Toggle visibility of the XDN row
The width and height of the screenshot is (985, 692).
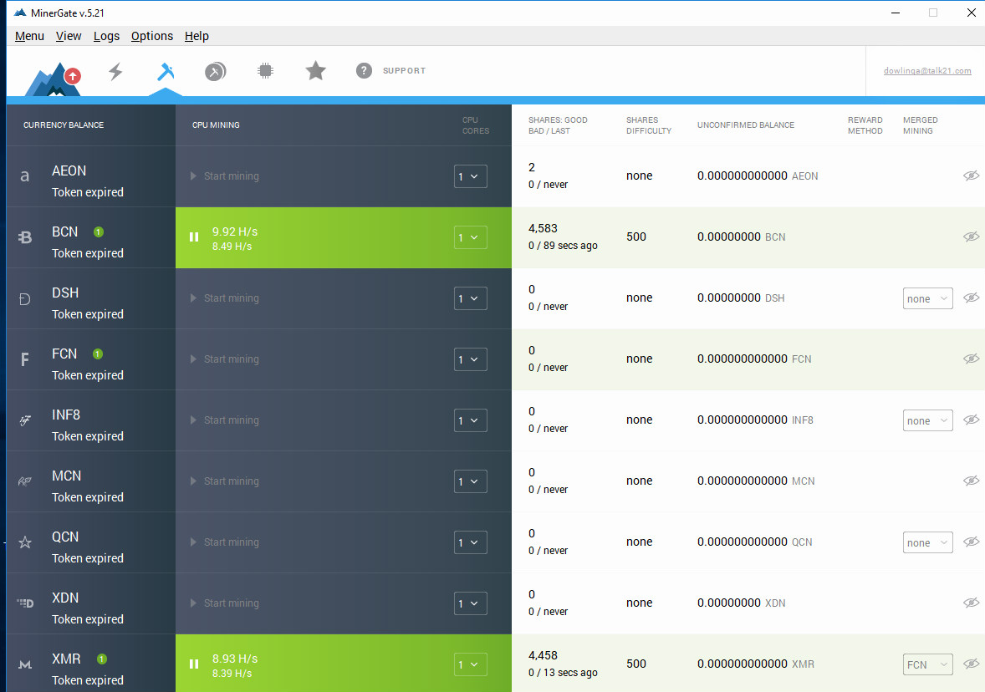pyautogui.click(x=971, y=603)
